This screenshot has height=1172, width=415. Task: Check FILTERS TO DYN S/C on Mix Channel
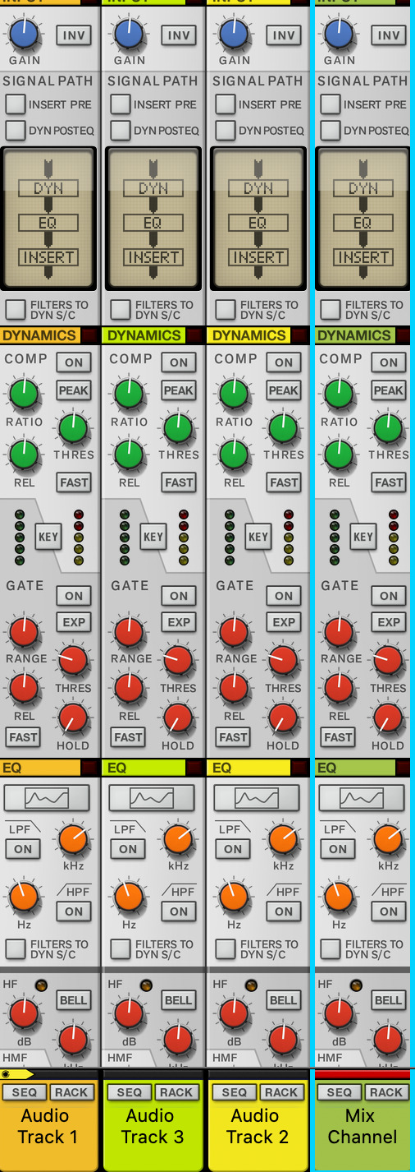(331, 310)
